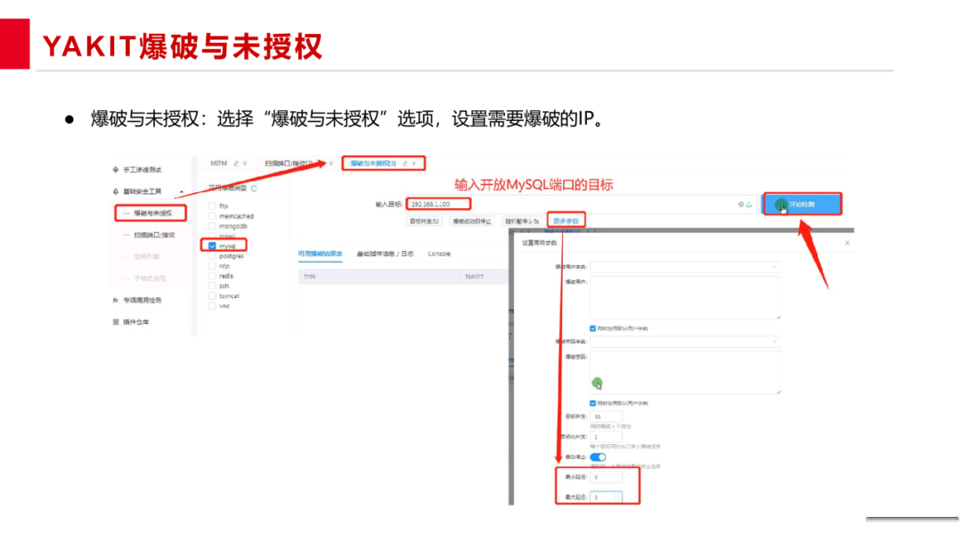Click the 基础安全工具 sidebar icon
Viewport: 962px width, 541px height.
(115, 192)
